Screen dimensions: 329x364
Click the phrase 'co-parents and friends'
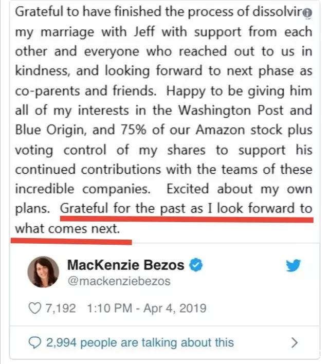[85, 91]
